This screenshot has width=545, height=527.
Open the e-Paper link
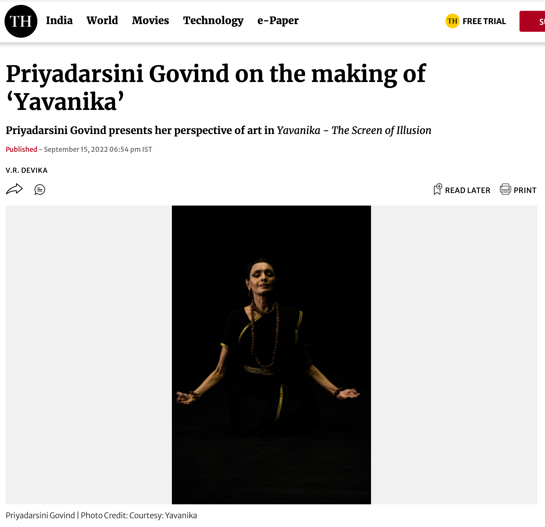coord(278,21)
